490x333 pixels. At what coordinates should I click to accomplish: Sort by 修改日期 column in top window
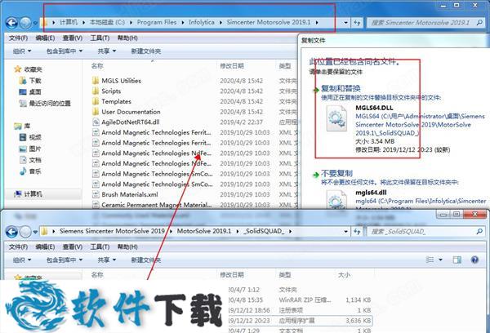(232, 66)
